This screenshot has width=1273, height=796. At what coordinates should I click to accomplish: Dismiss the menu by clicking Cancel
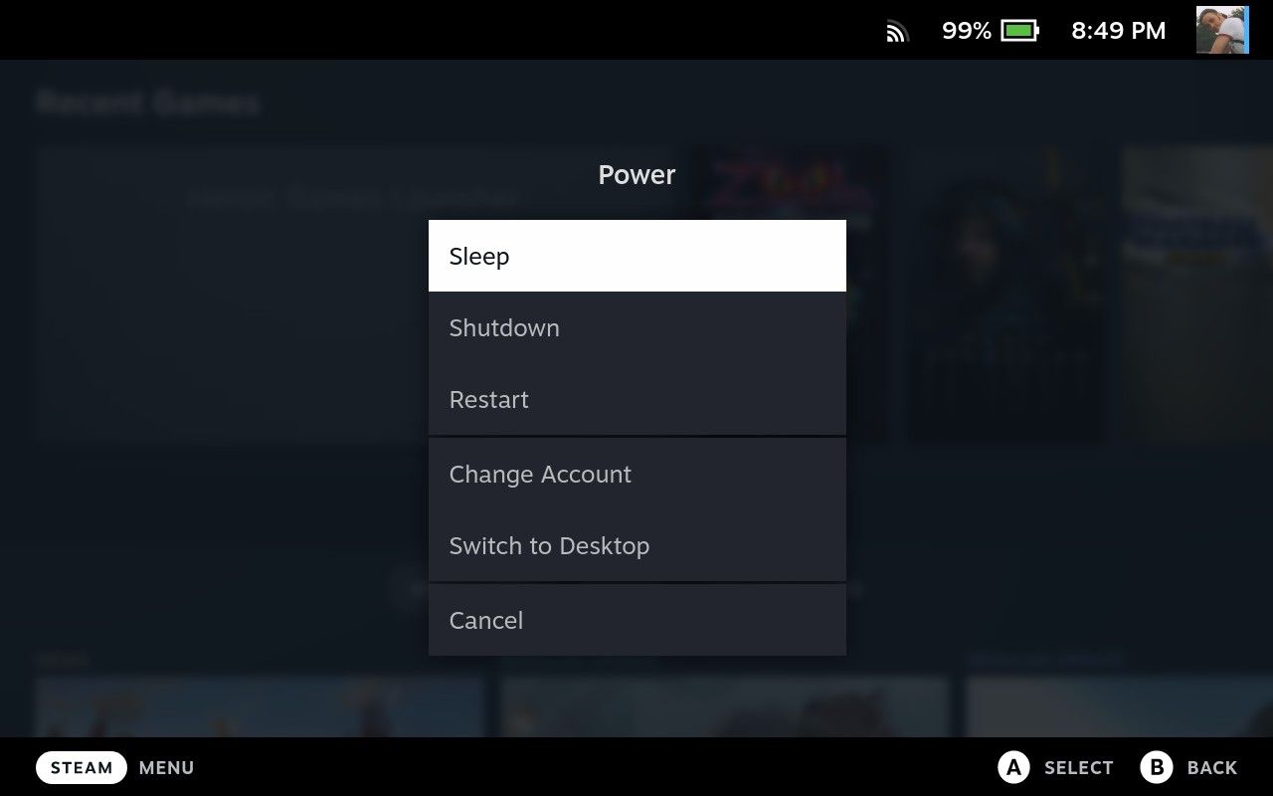pos(636,620)
